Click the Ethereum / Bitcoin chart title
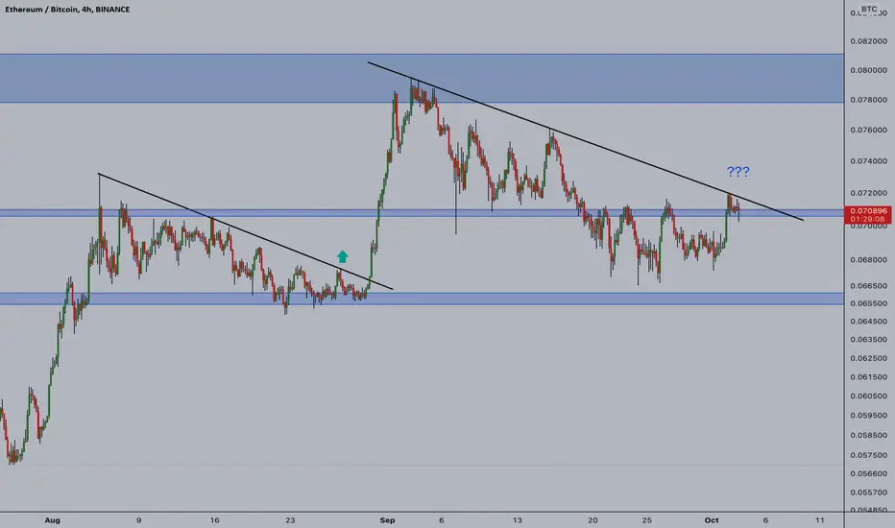Screen dimensions: 895x528 click(x=67, y=10)
